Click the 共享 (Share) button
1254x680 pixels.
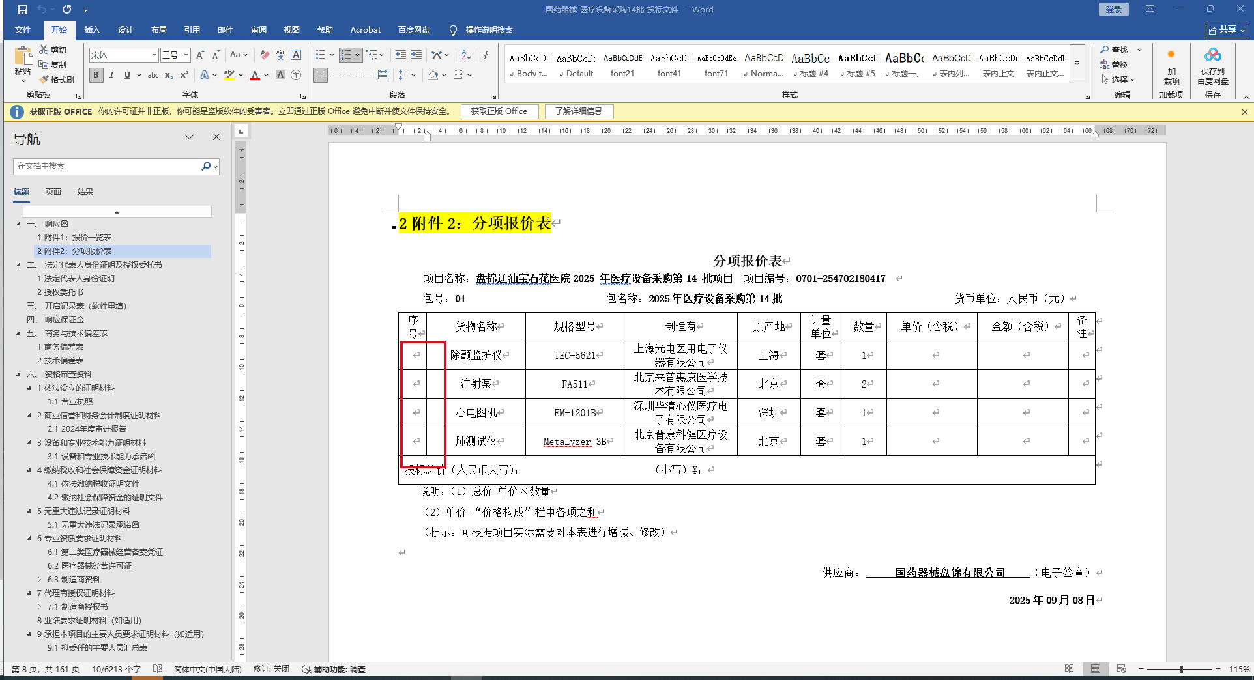pyautogui.click(x=1227, y=30)
